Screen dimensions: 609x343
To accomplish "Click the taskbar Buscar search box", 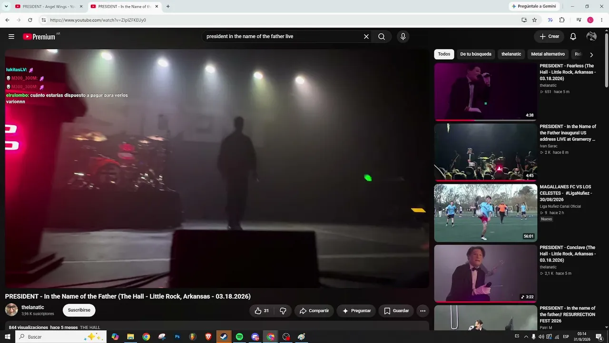I will 61,337.
